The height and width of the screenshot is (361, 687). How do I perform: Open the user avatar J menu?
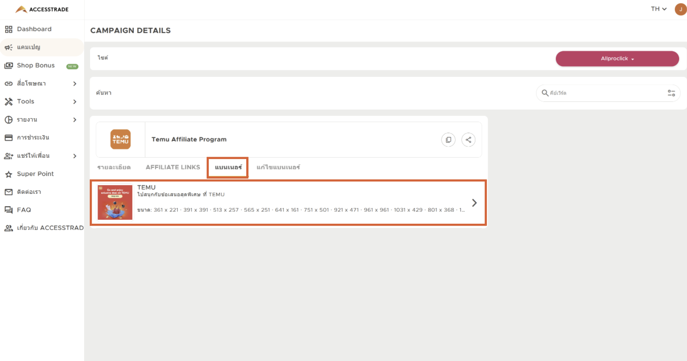click(680, 9)
